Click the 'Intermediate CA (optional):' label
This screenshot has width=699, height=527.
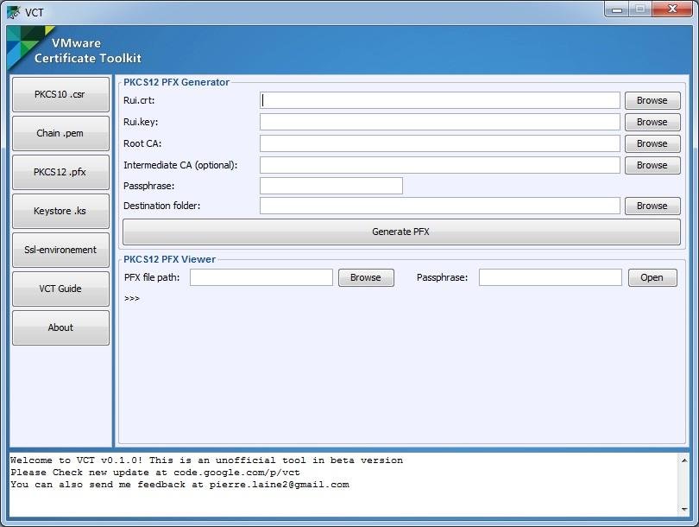180,165
